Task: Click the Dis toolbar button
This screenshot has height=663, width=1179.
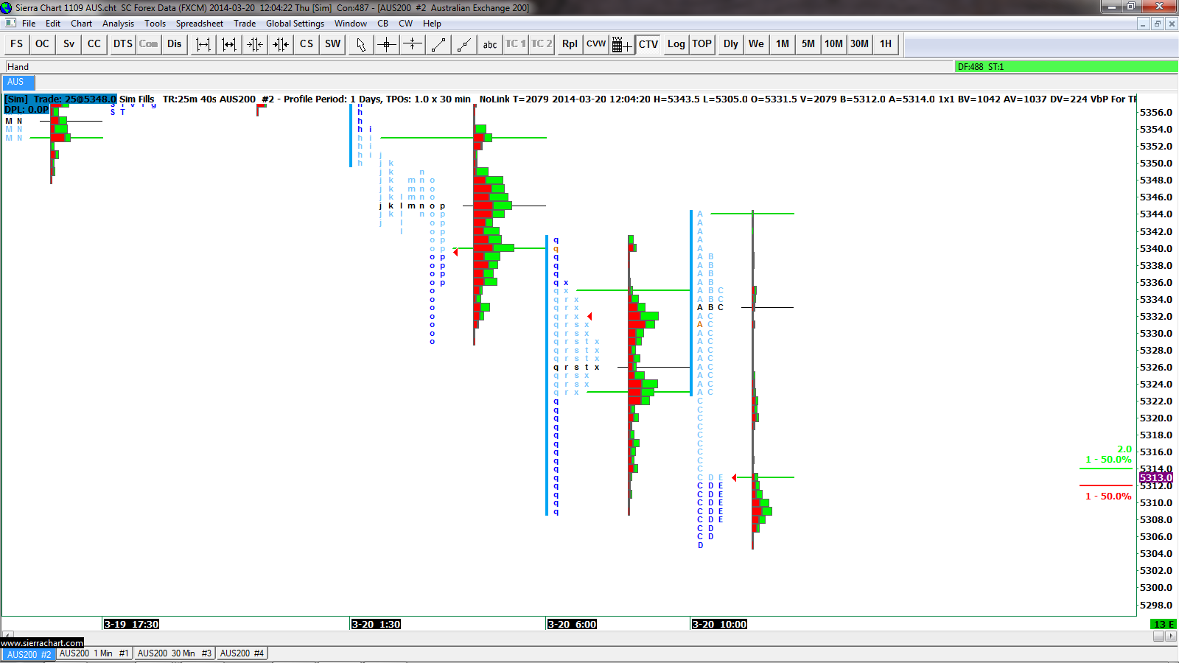Action: pyautogui.click(x=174, y=44)
